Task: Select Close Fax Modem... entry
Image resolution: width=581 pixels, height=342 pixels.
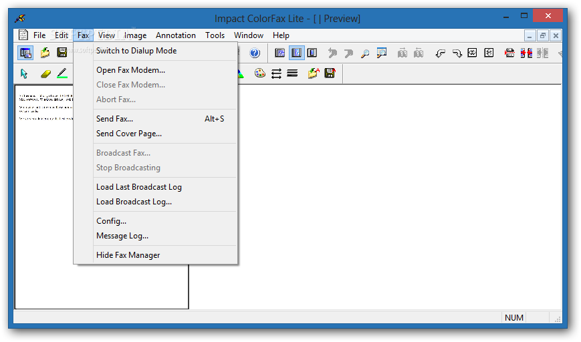Action: click(155, 85)
